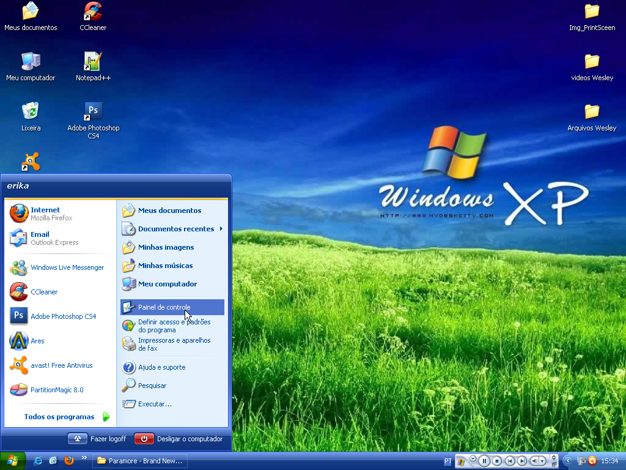
Task: Select Executar... from Start menu
Action: 154,404
